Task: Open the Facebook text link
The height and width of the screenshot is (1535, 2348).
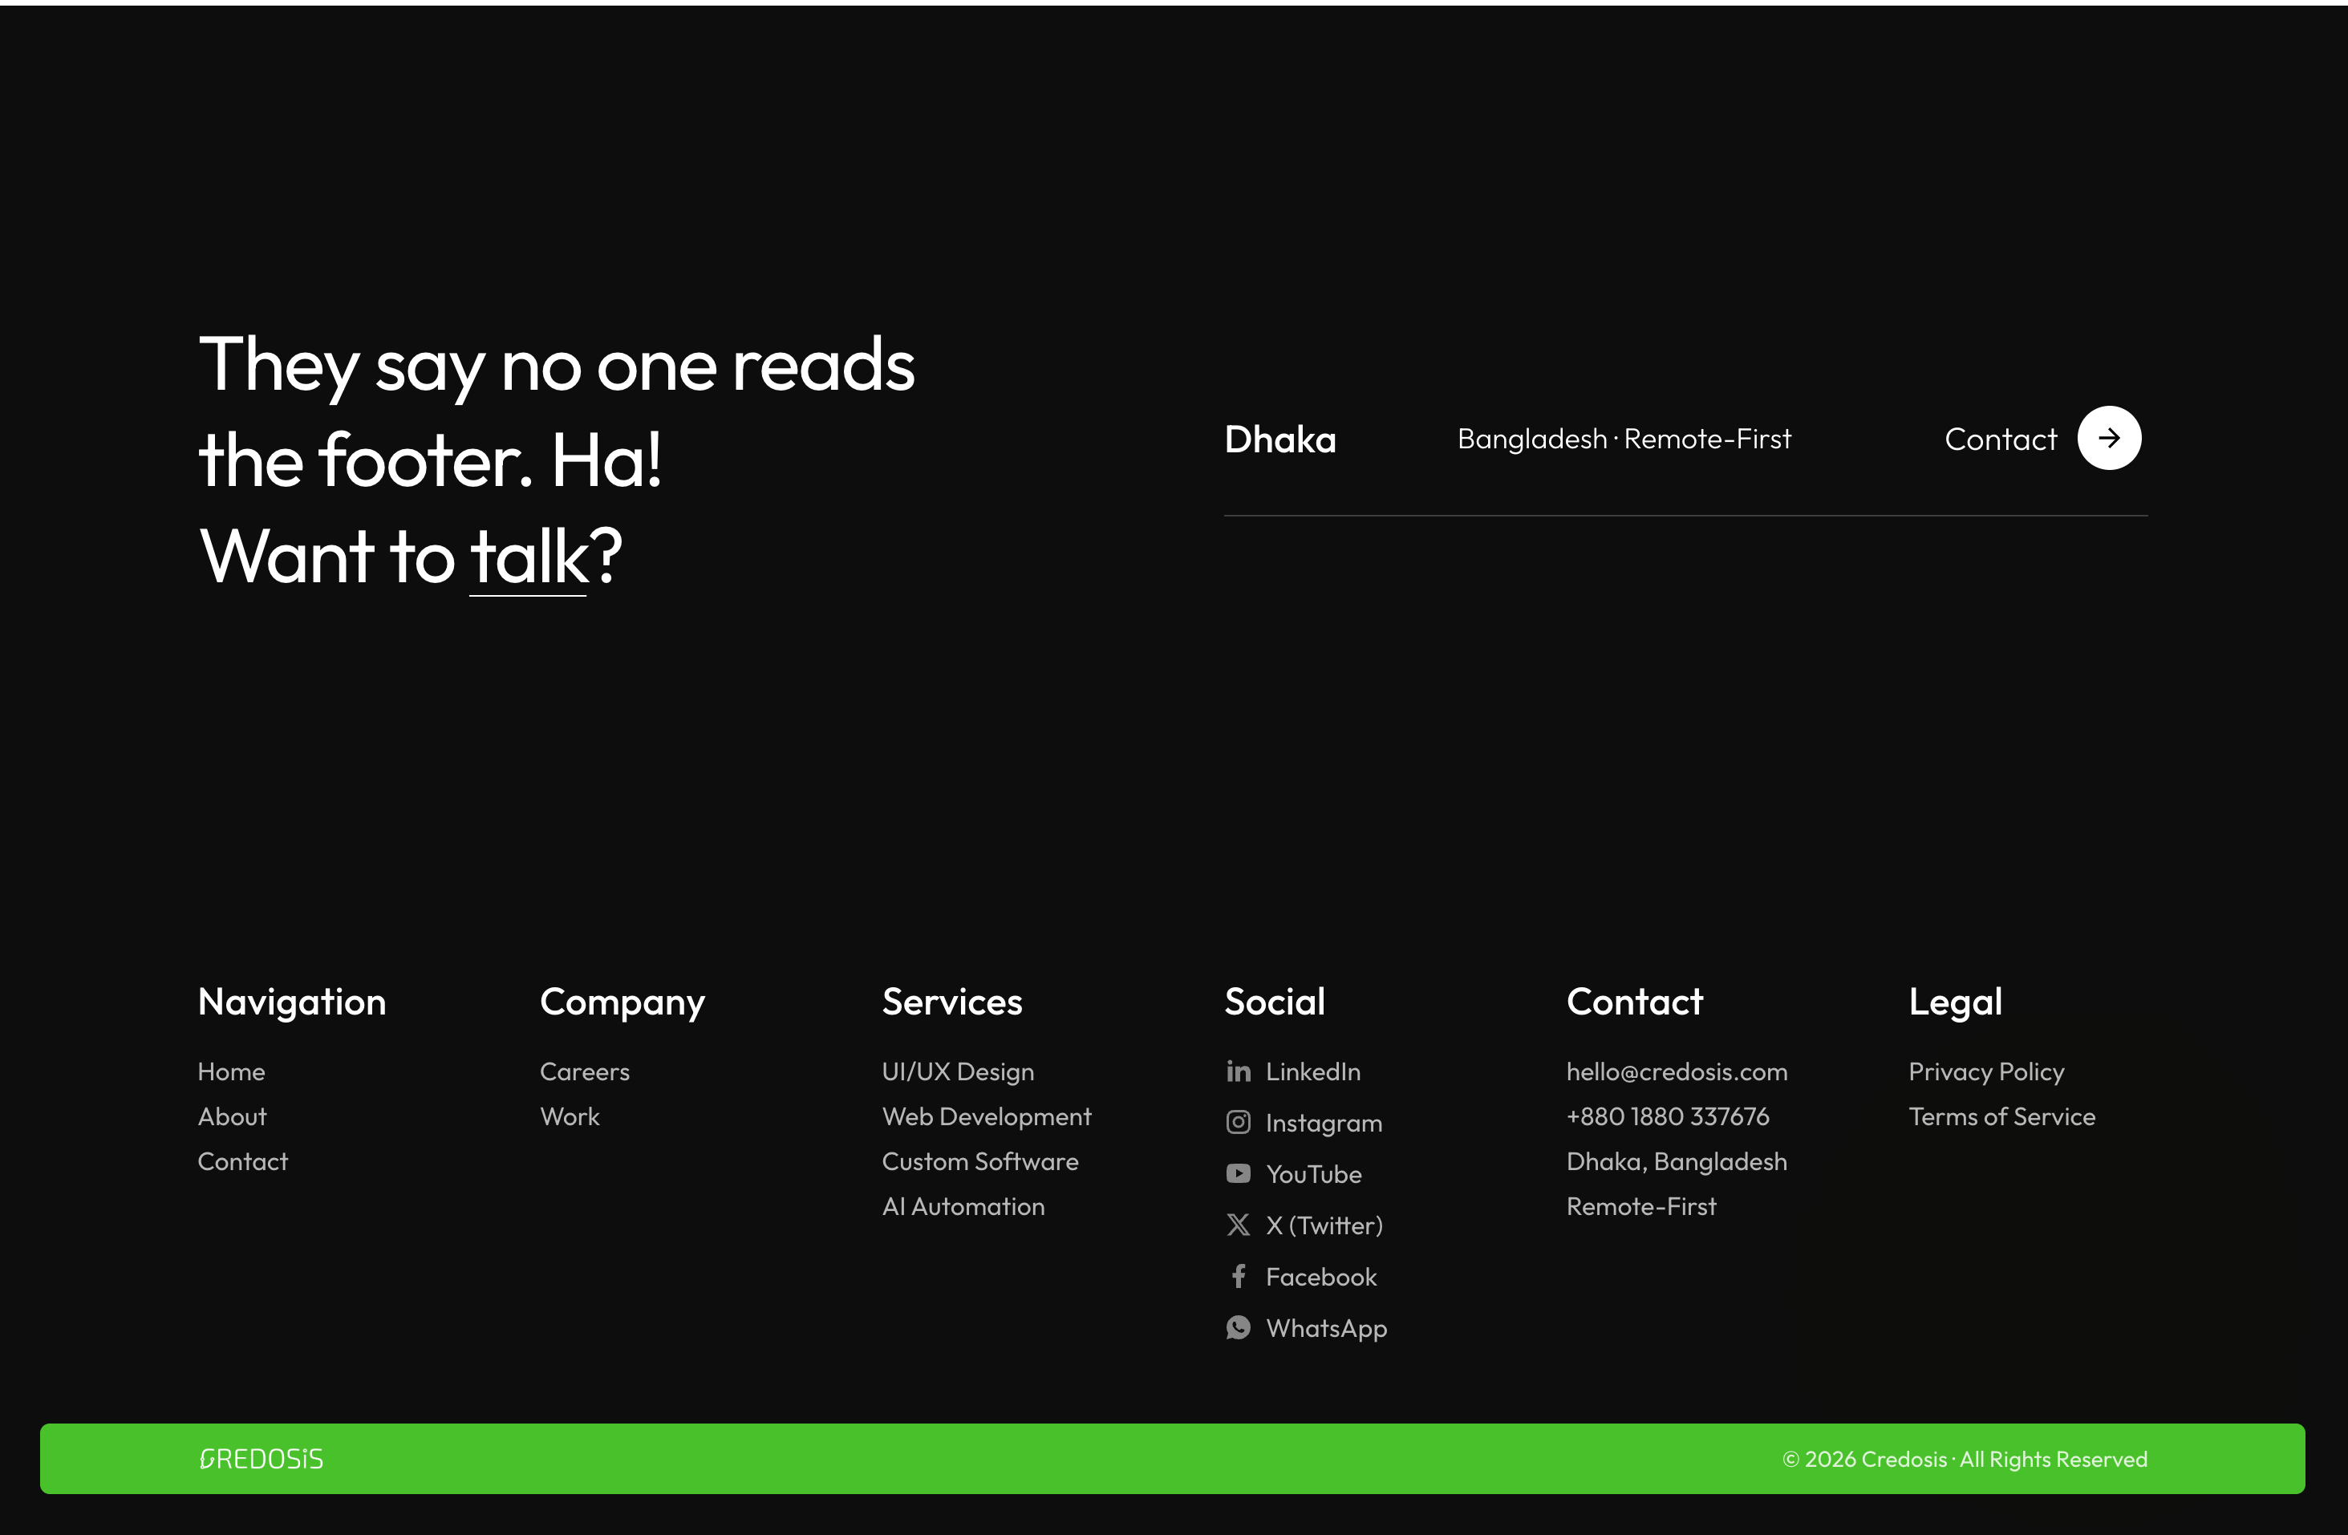Action: pos(1321,1277)
